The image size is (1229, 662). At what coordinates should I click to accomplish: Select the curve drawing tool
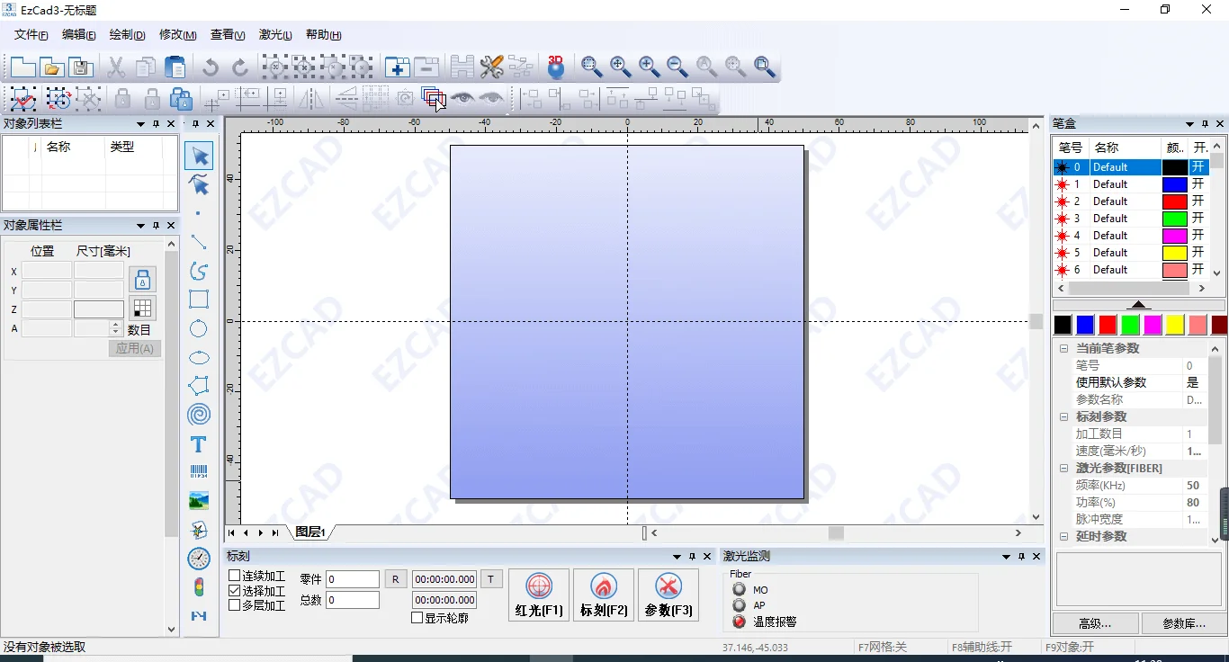tap(199, 271)
